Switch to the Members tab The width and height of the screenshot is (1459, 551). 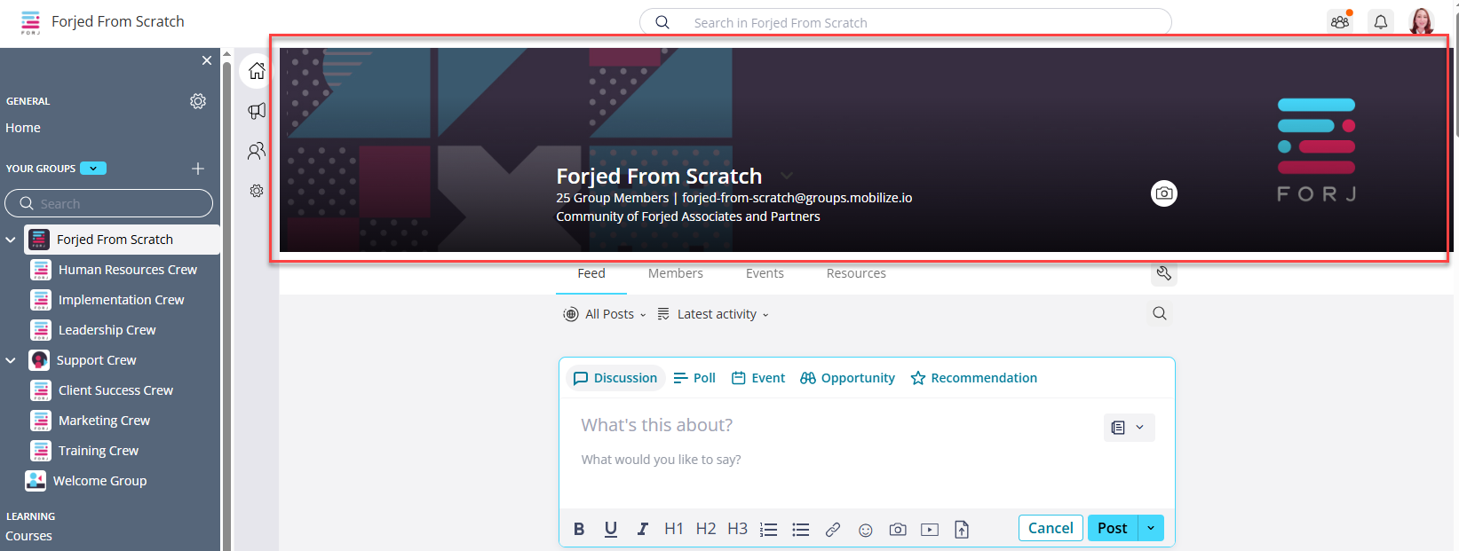tap(676, 273)
